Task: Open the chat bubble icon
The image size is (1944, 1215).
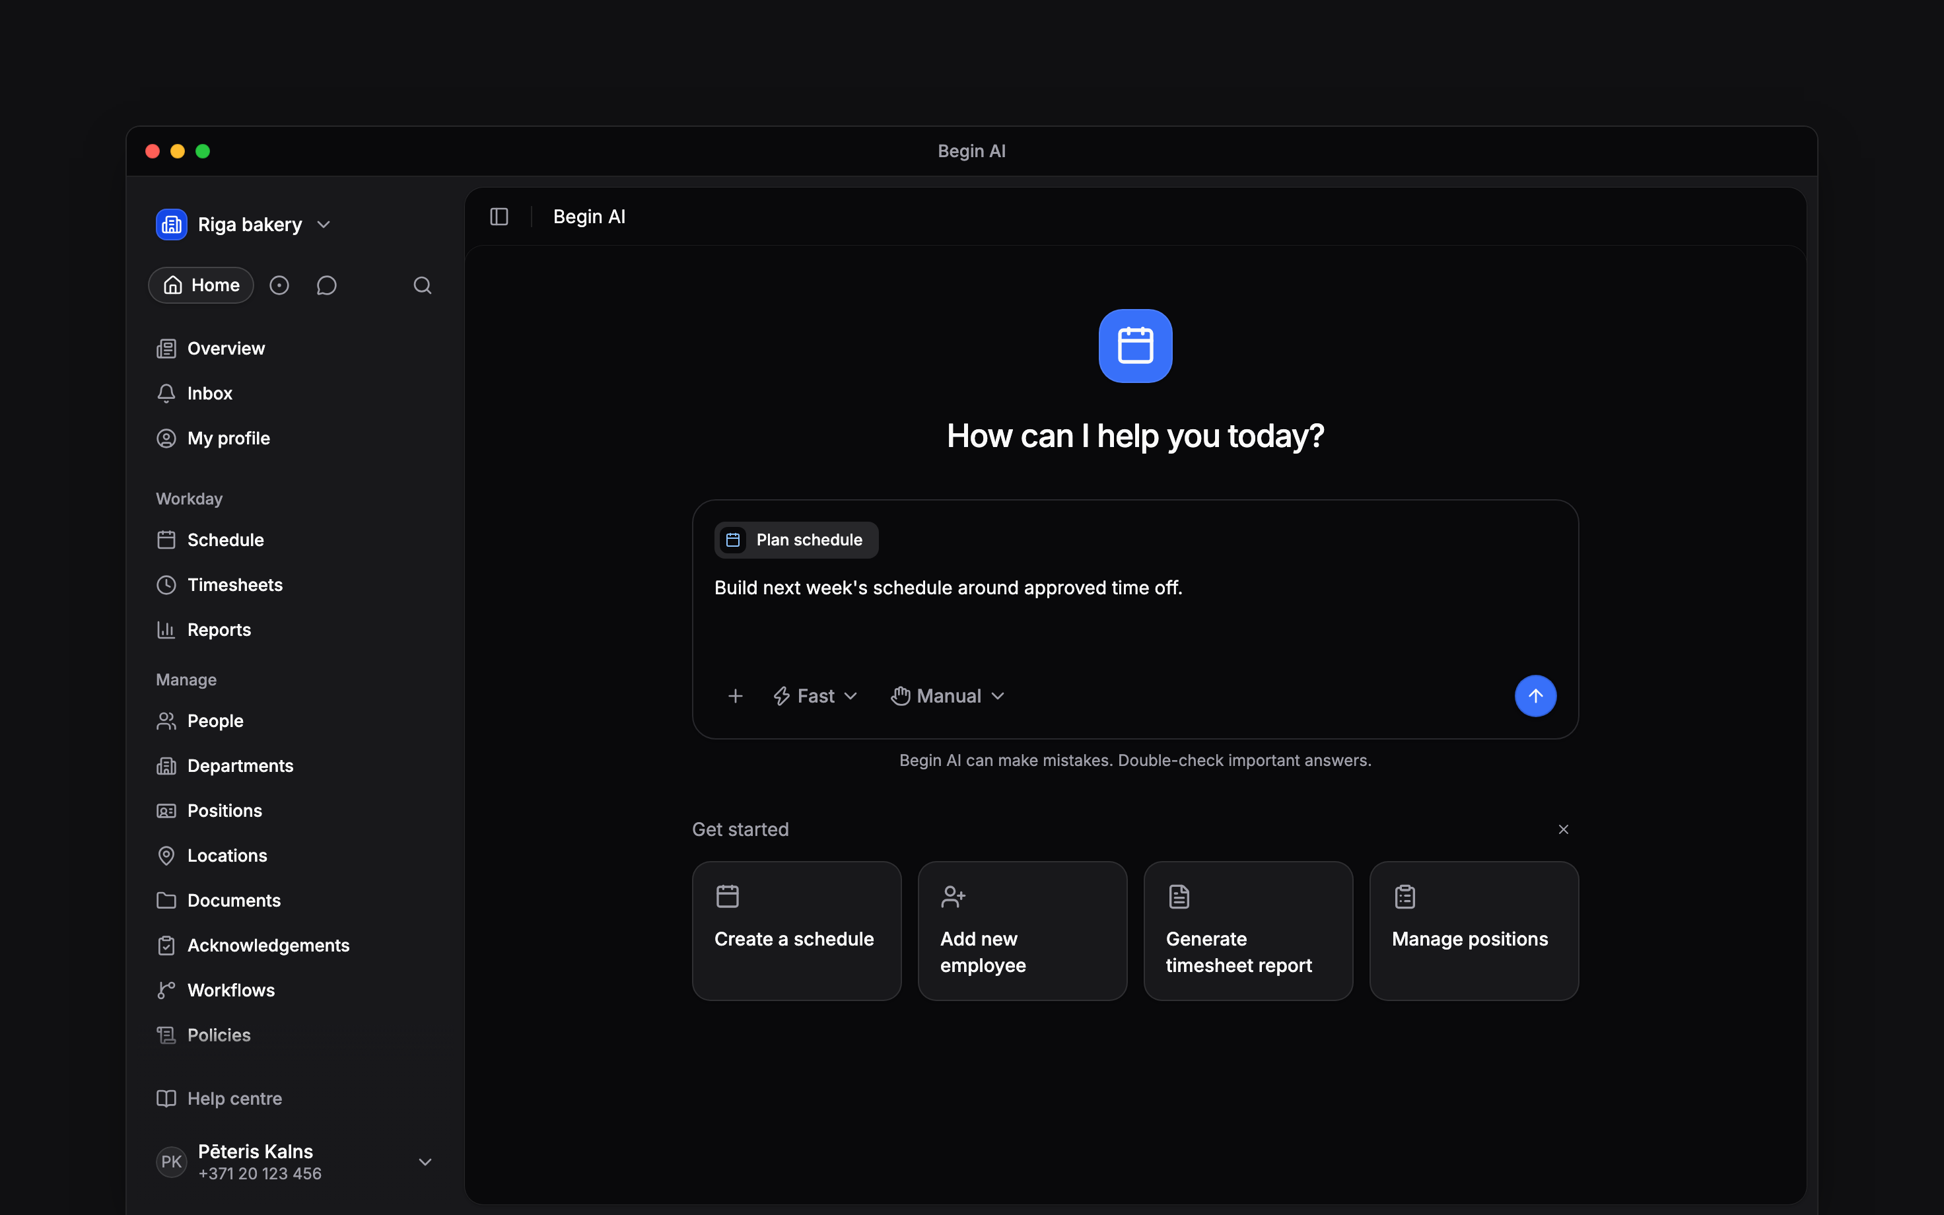Action: (x=326, y=285)
